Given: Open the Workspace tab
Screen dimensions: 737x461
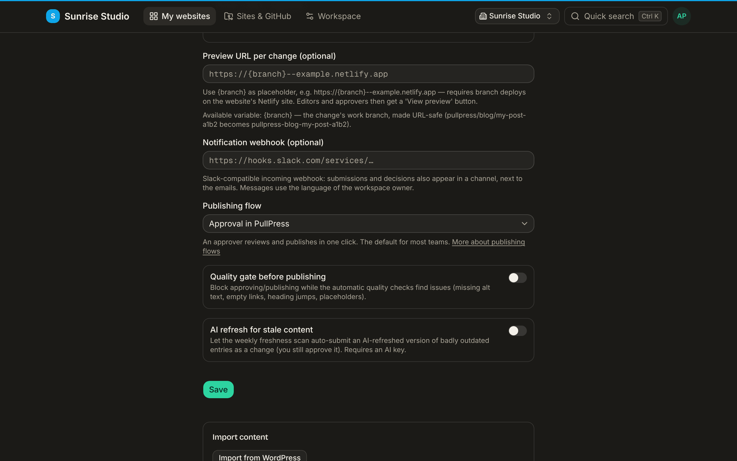Looking at the screenshot, I should click(333, 16).
